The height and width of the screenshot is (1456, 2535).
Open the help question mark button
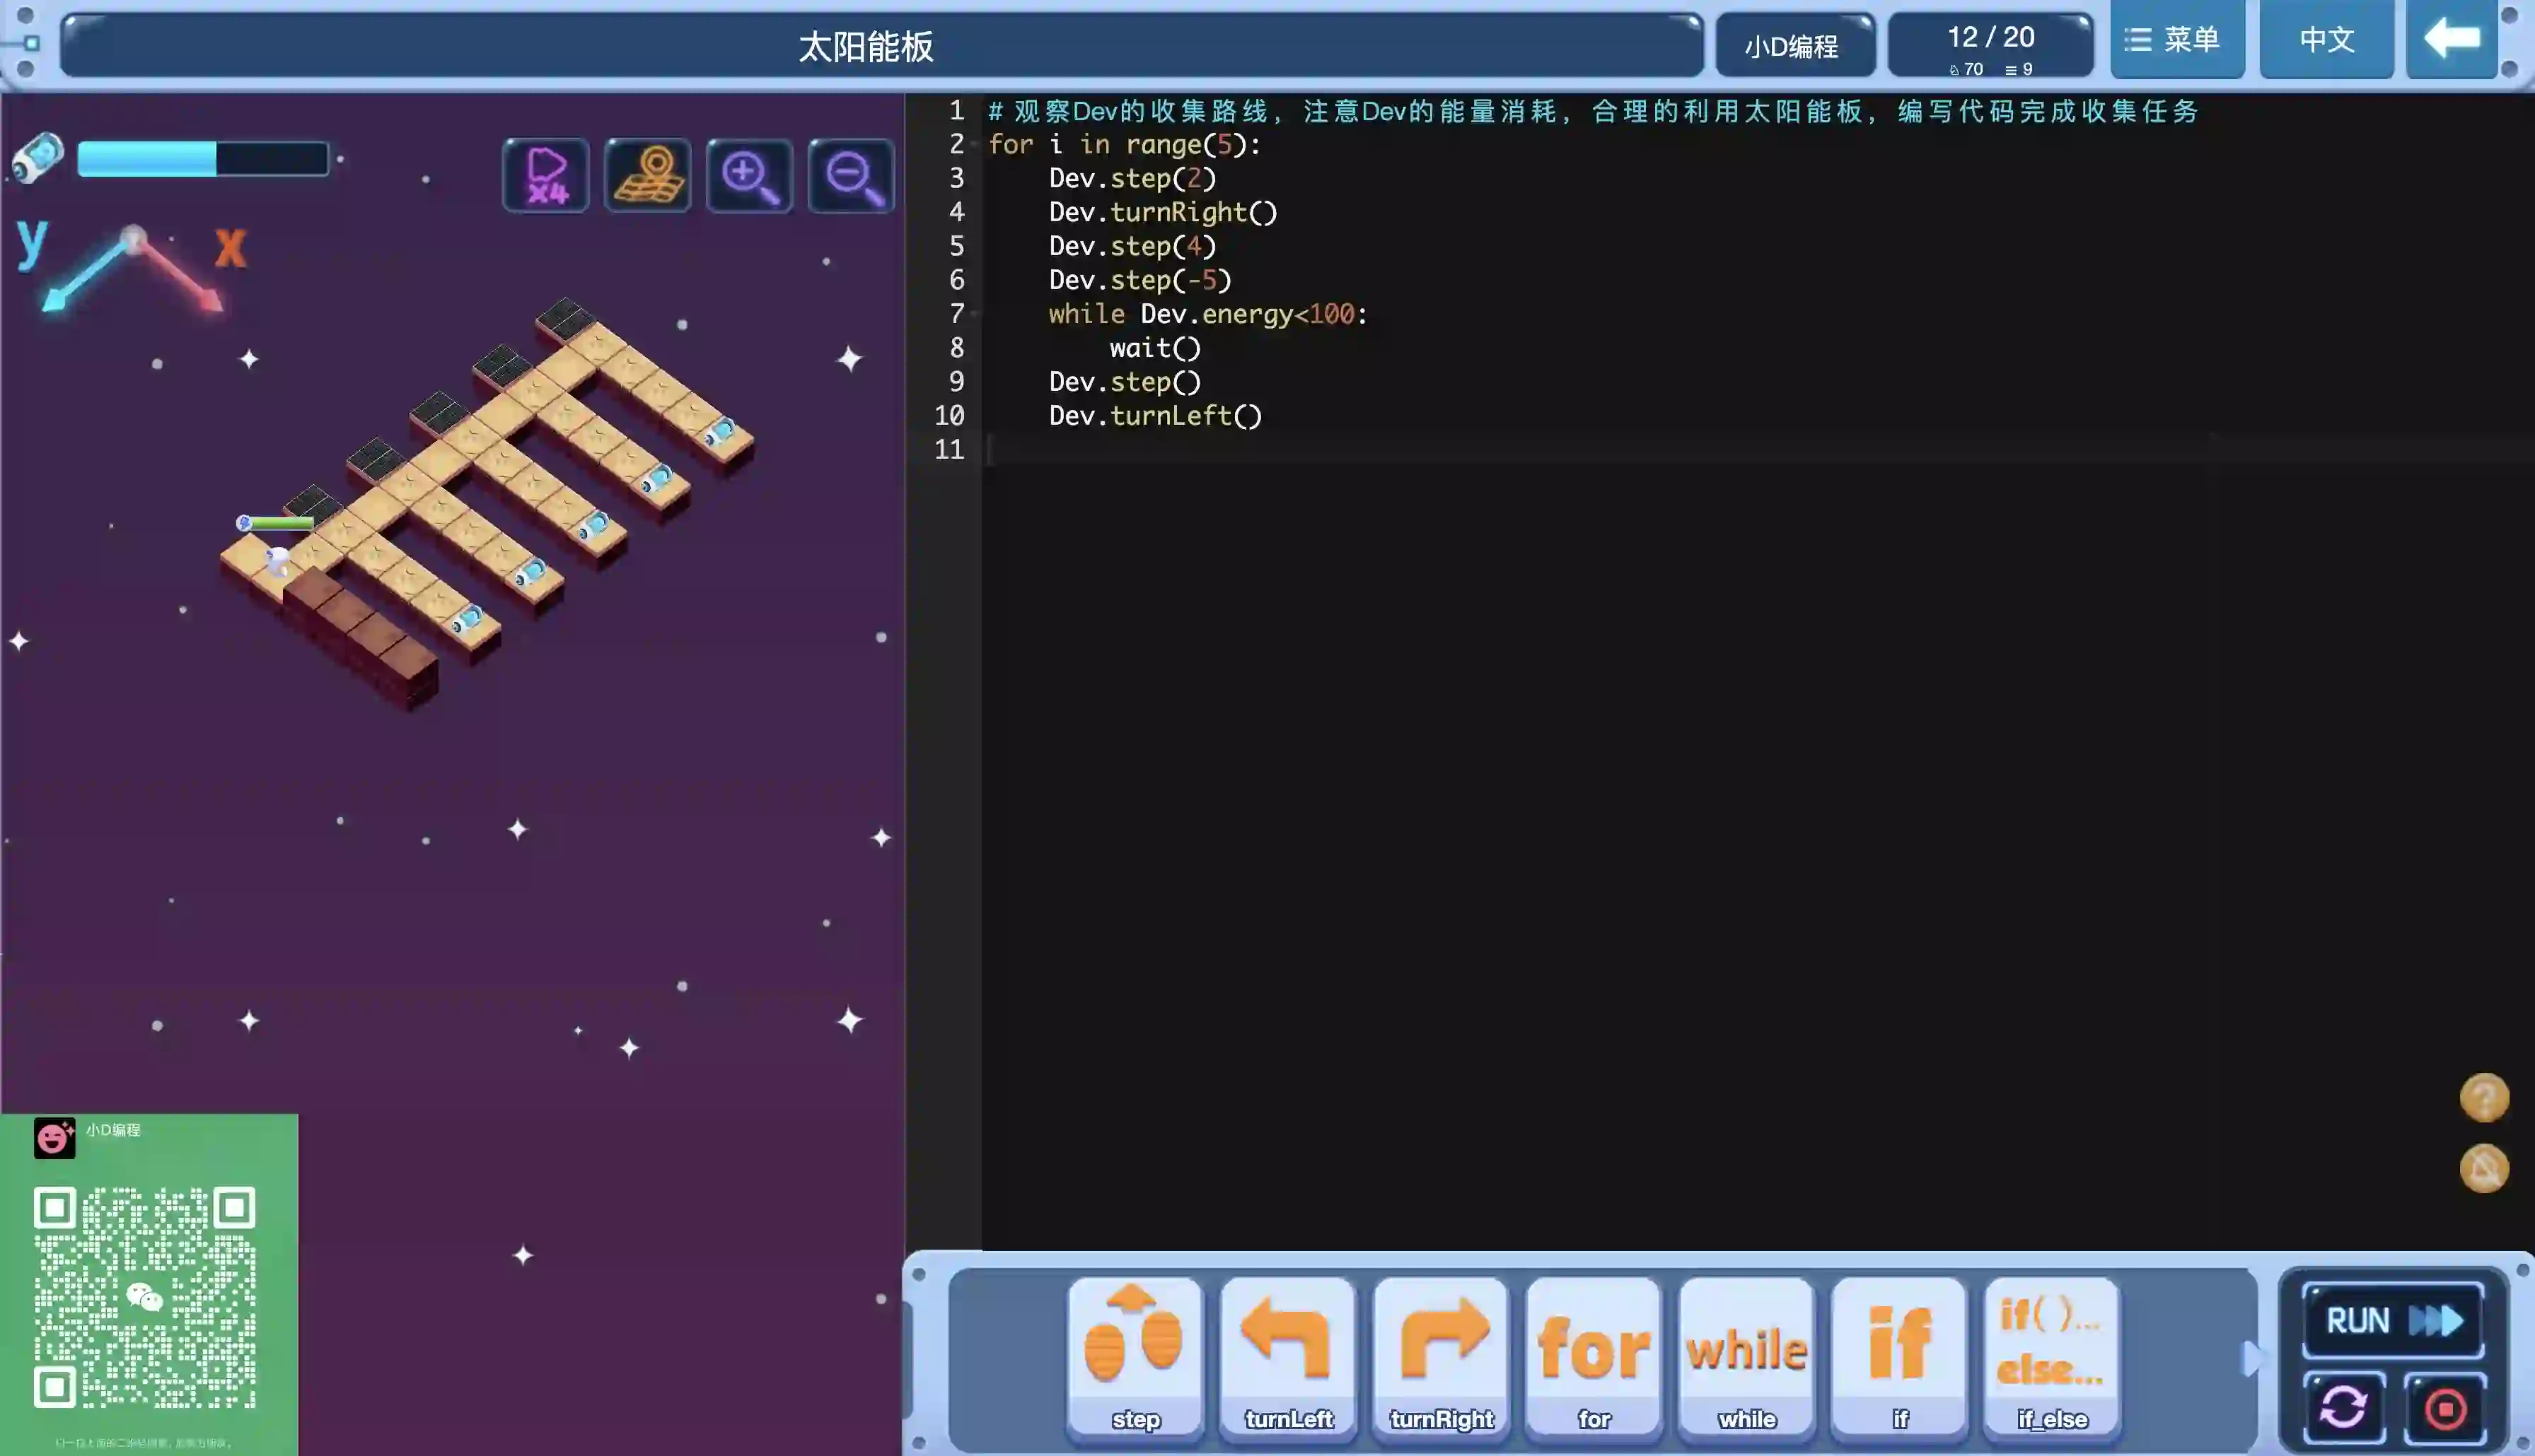pos(2484,1098)
